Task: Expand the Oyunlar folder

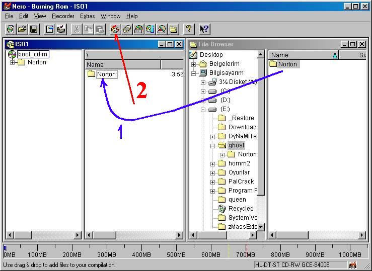Action: (212, 173)
